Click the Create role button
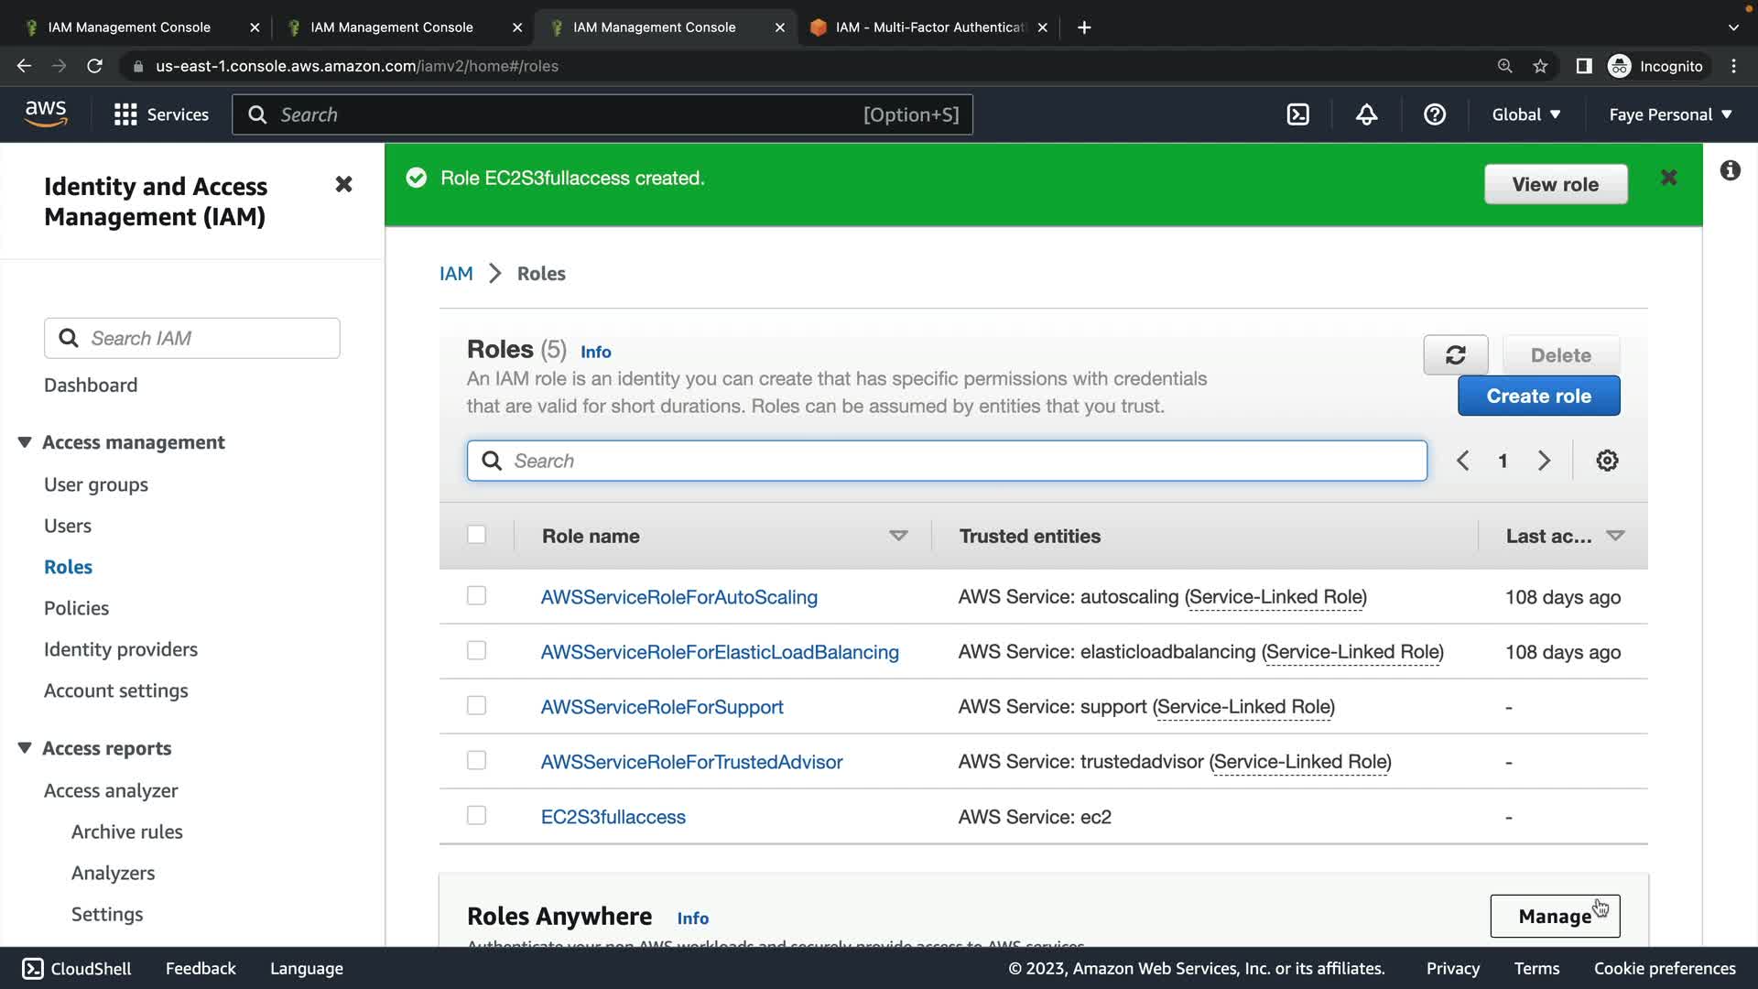This screenshot has width=1758, height=989. tap(1538, 396)
